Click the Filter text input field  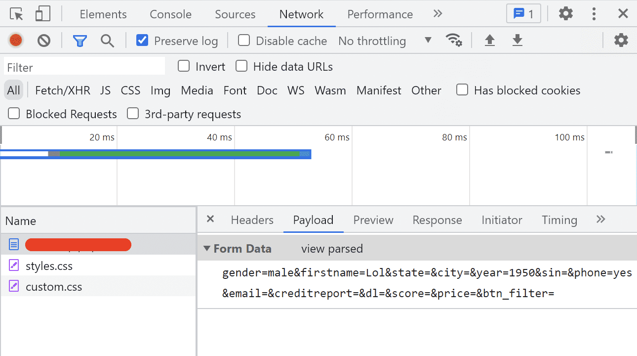[84, 67]
